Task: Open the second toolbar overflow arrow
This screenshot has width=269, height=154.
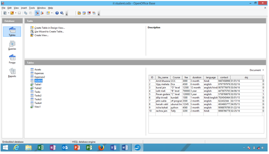Action: [x=99, y=13]
